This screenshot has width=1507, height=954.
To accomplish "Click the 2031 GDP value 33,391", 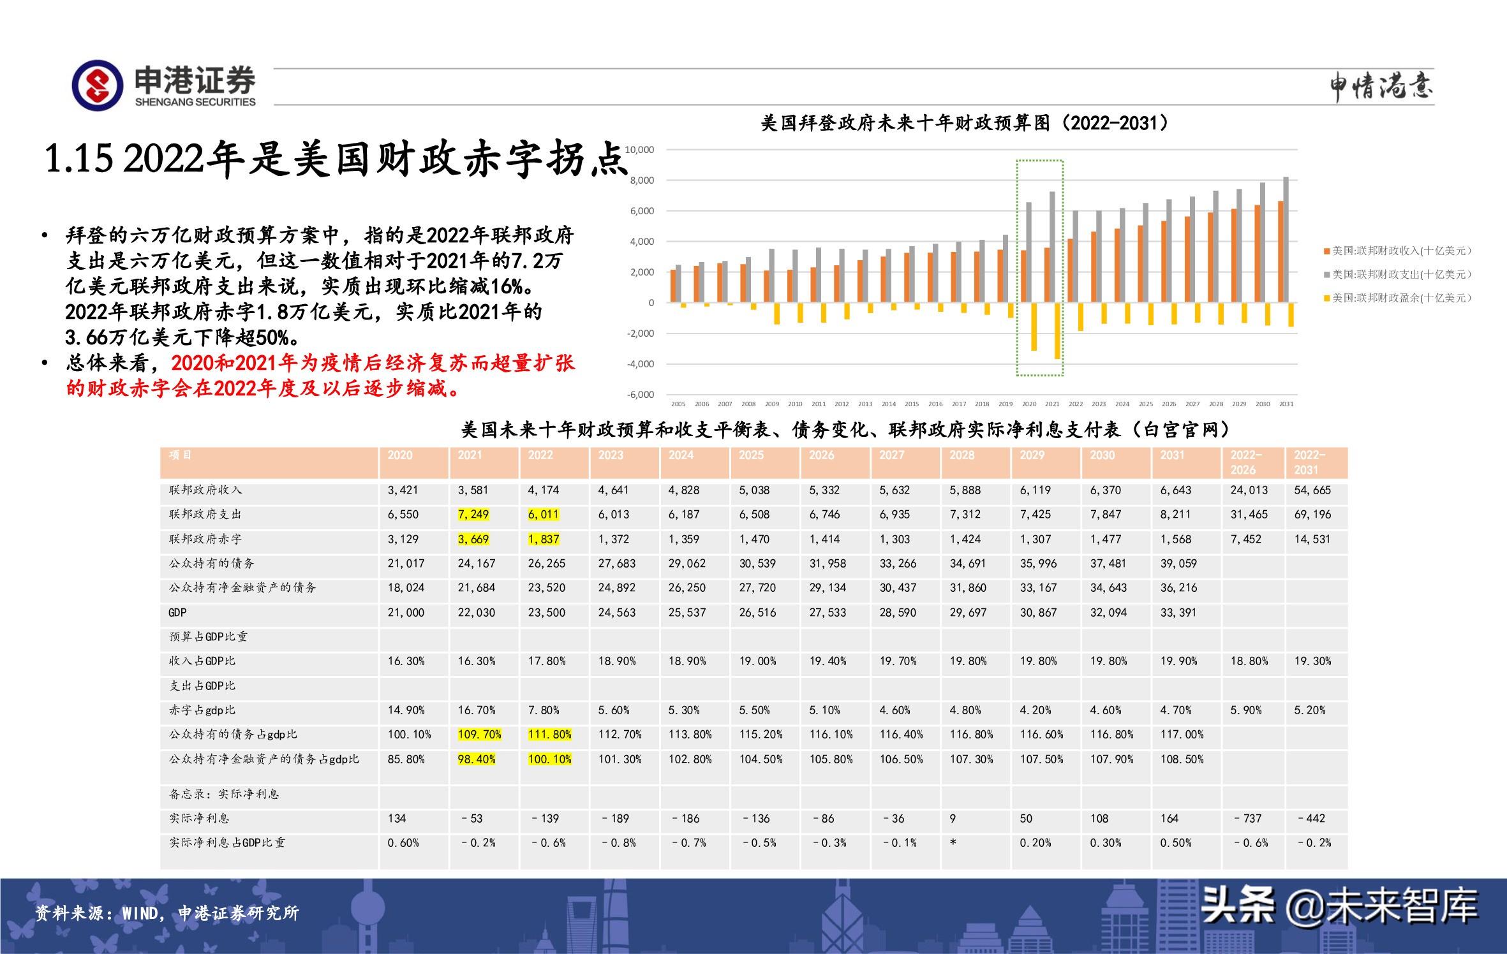I will click(1178, 613).
